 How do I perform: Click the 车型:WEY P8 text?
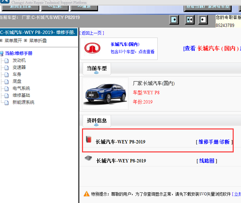(x=146, y=93)
